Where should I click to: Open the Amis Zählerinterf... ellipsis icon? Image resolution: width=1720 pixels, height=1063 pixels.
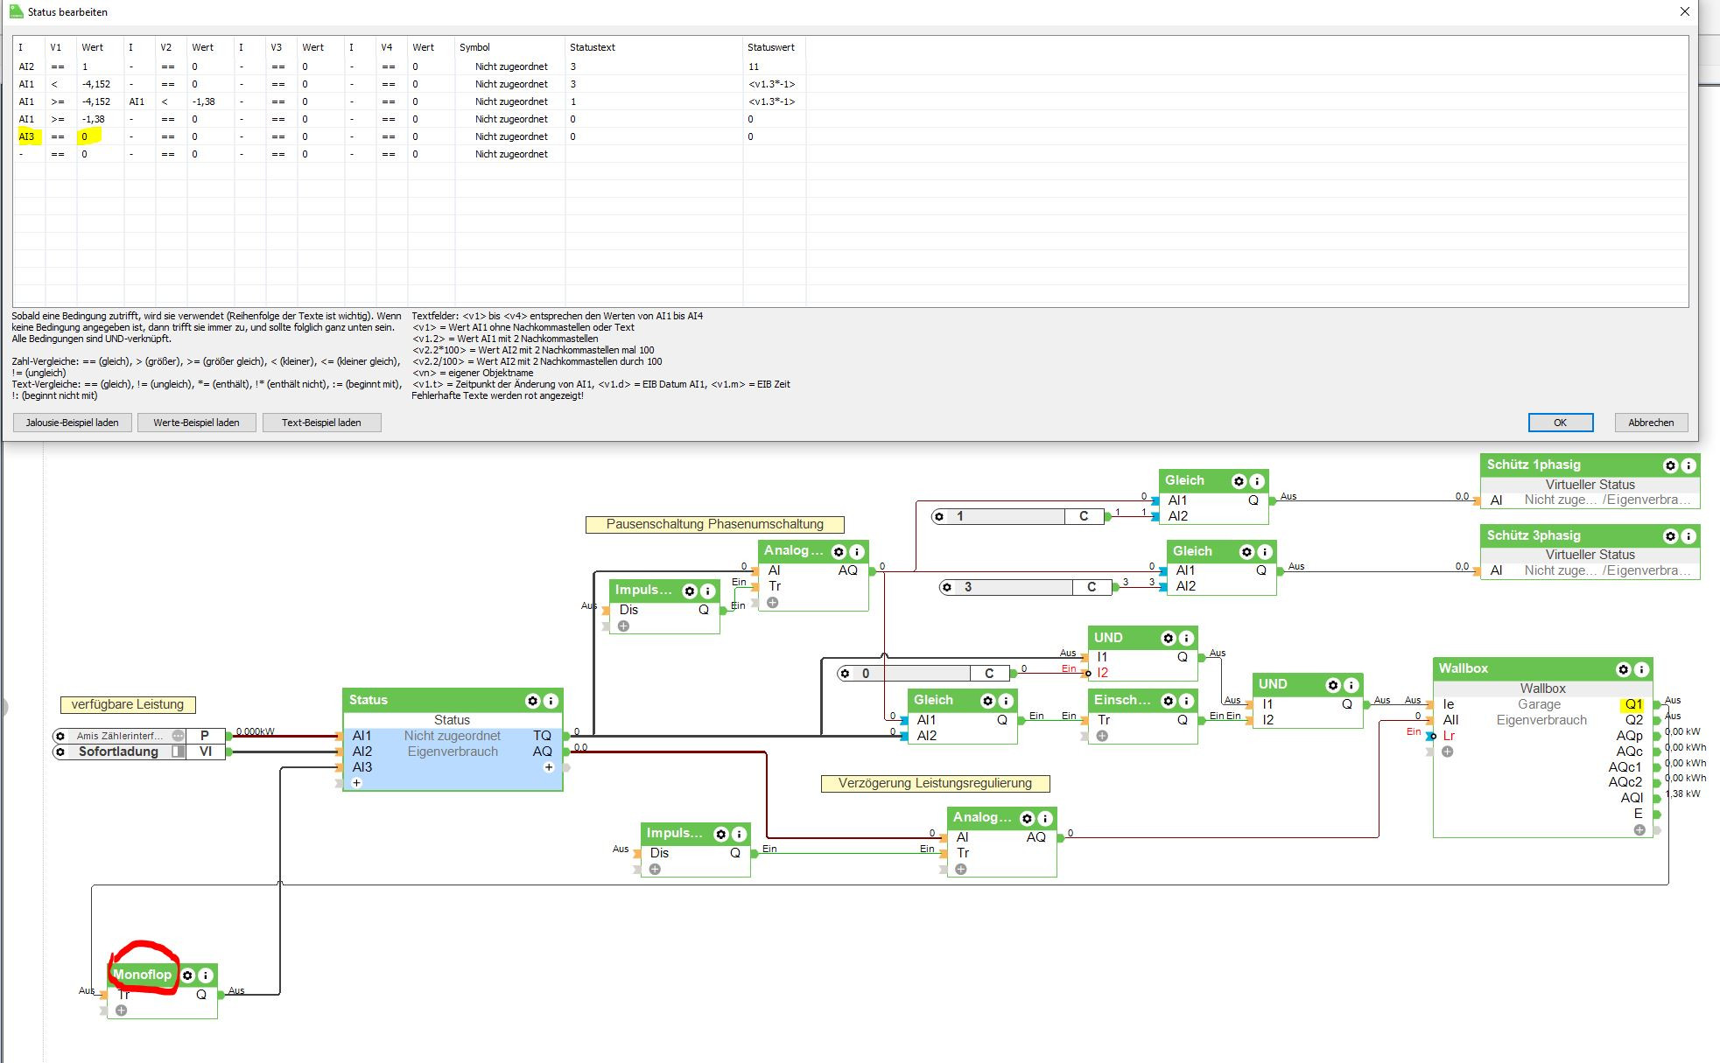[x=178, y=736]
